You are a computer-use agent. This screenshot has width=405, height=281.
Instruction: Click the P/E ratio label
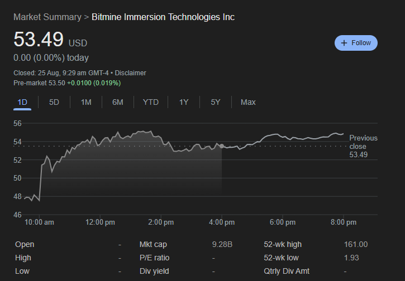click(154, 258)
